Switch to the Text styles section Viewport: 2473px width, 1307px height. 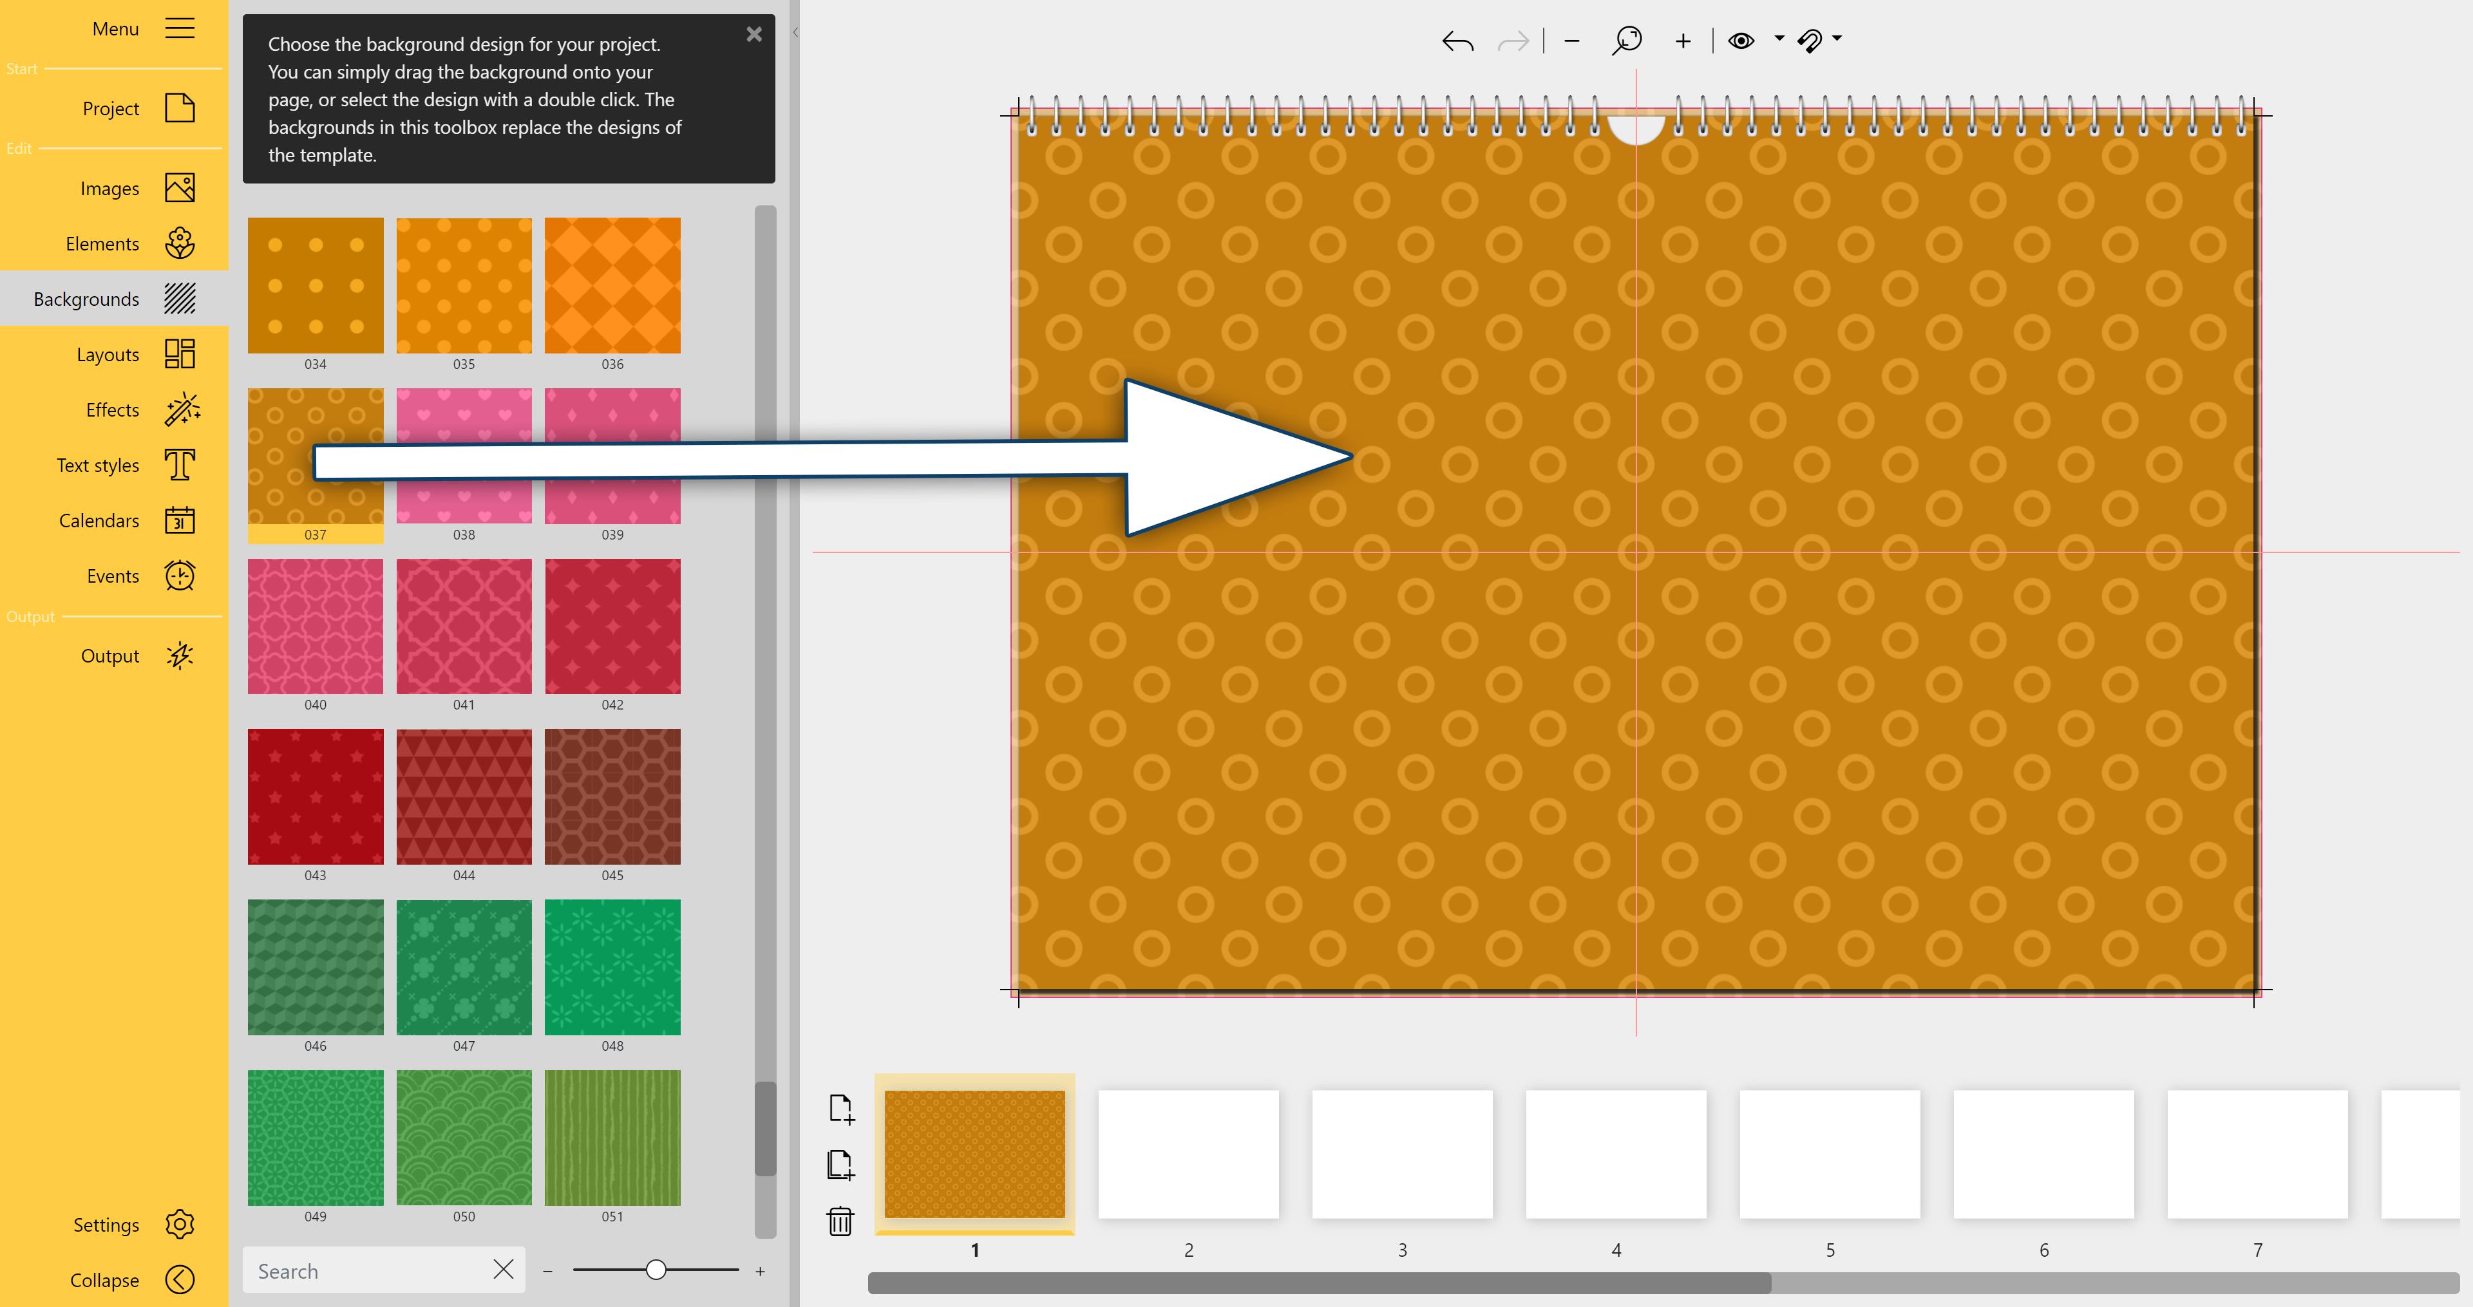(98, 465)
